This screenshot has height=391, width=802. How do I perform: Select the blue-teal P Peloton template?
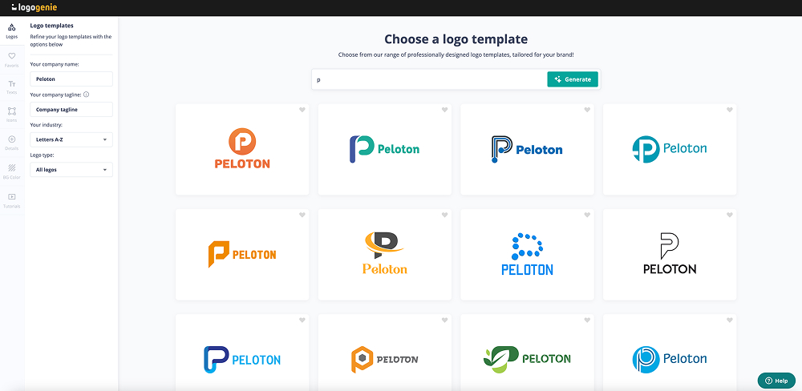[385, 149]
